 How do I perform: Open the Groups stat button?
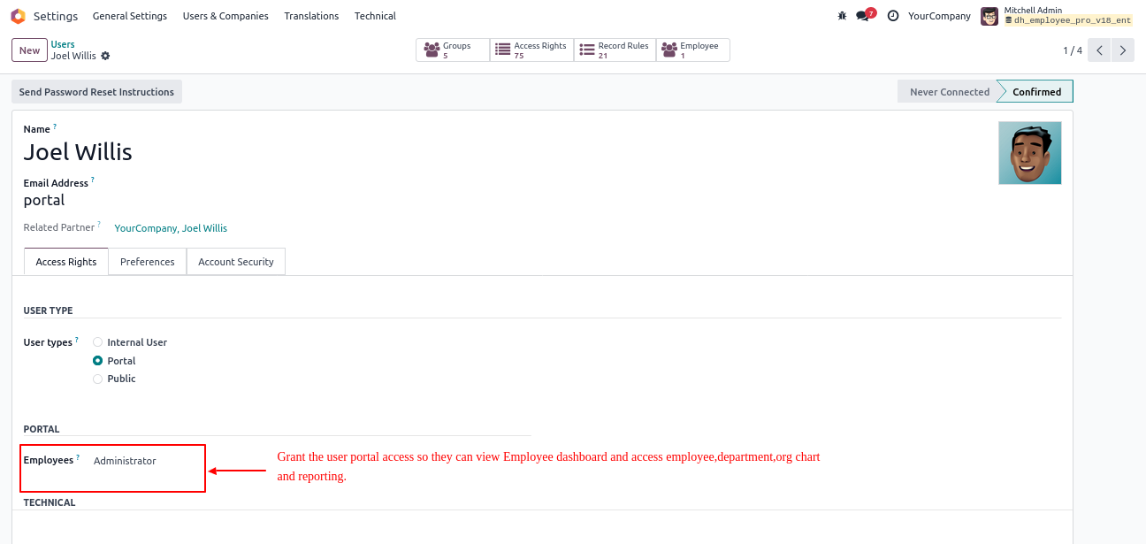452,50
